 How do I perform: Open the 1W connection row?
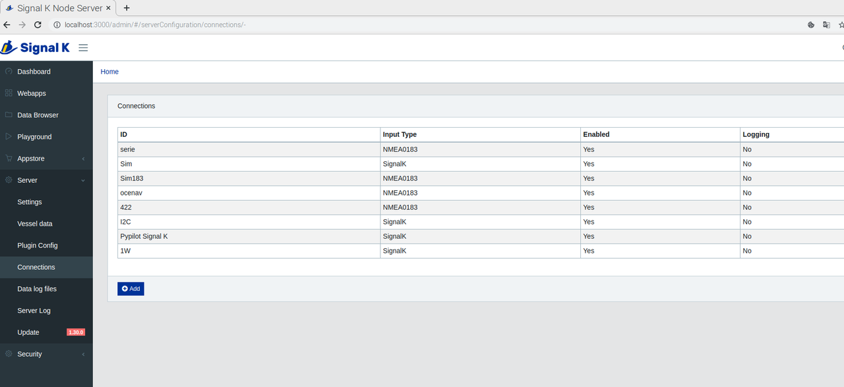pos(481,251)
